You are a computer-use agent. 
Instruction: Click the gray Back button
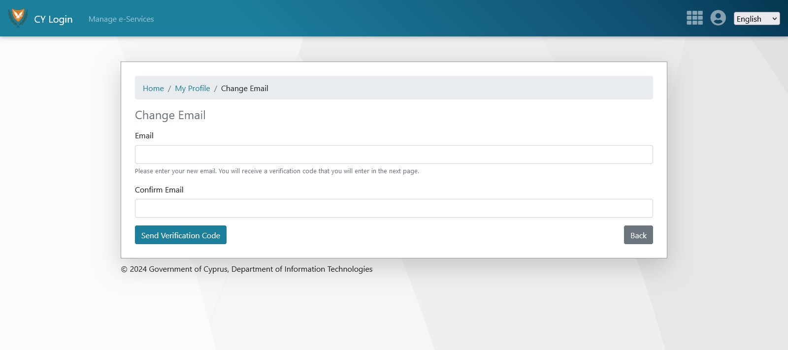(638, 235)
